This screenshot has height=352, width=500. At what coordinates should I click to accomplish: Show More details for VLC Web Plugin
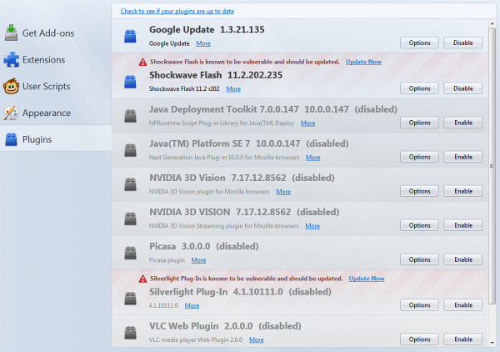(x=256, y=339)
